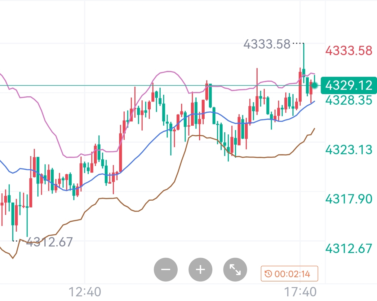Tap the gray 4333.58 high marker on chart
The height and width of the screenshot is (301, 377).
pos(267,44)
